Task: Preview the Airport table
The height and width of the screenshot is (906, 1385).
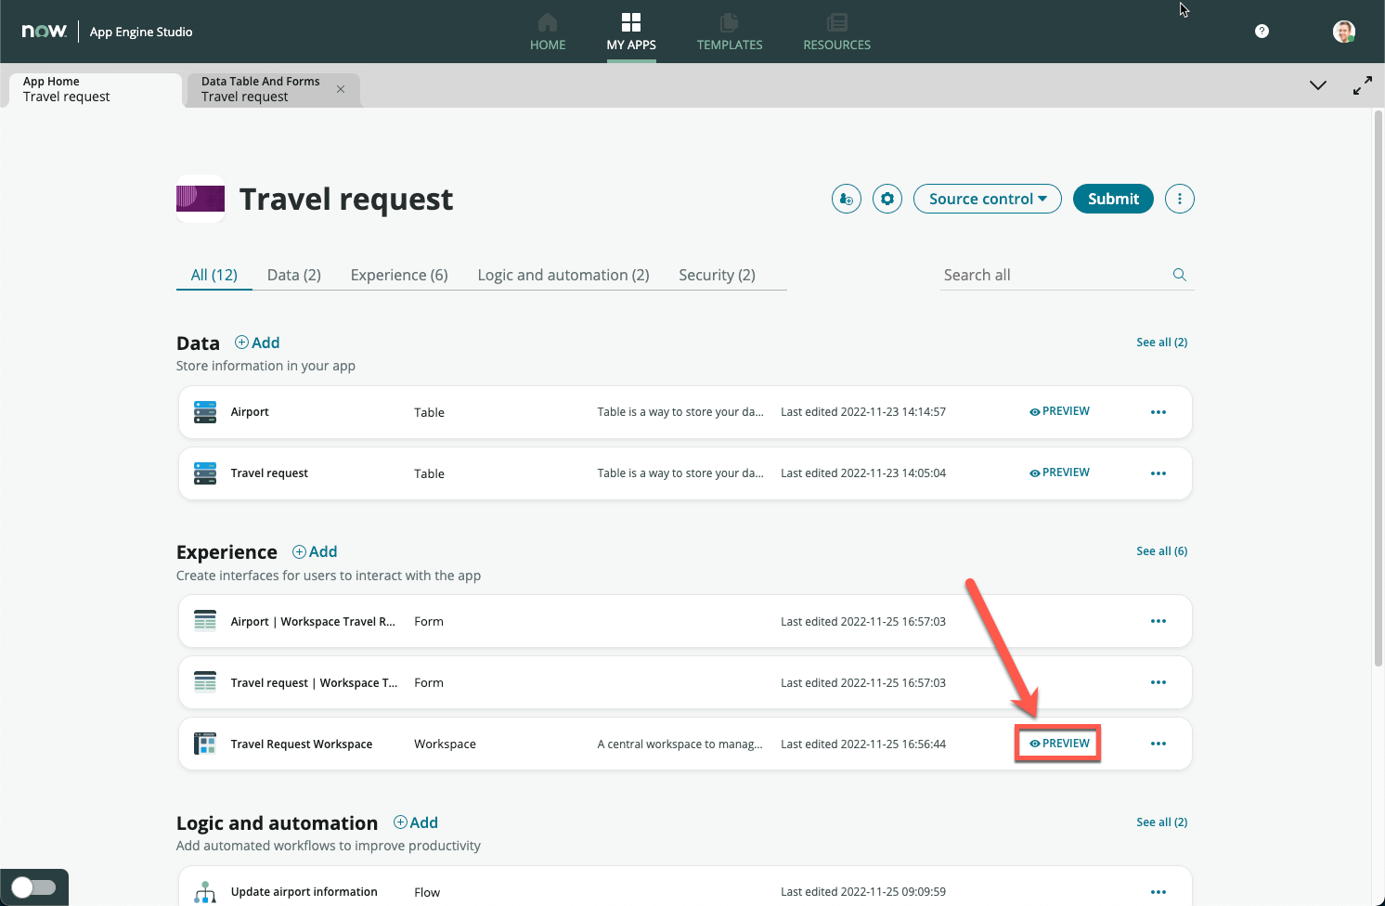Action: tap(1059, 411)
